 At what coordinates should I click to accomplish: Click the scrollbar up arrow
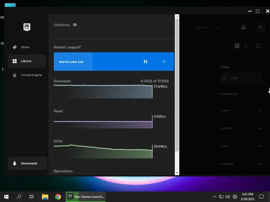tap(177, 17)
